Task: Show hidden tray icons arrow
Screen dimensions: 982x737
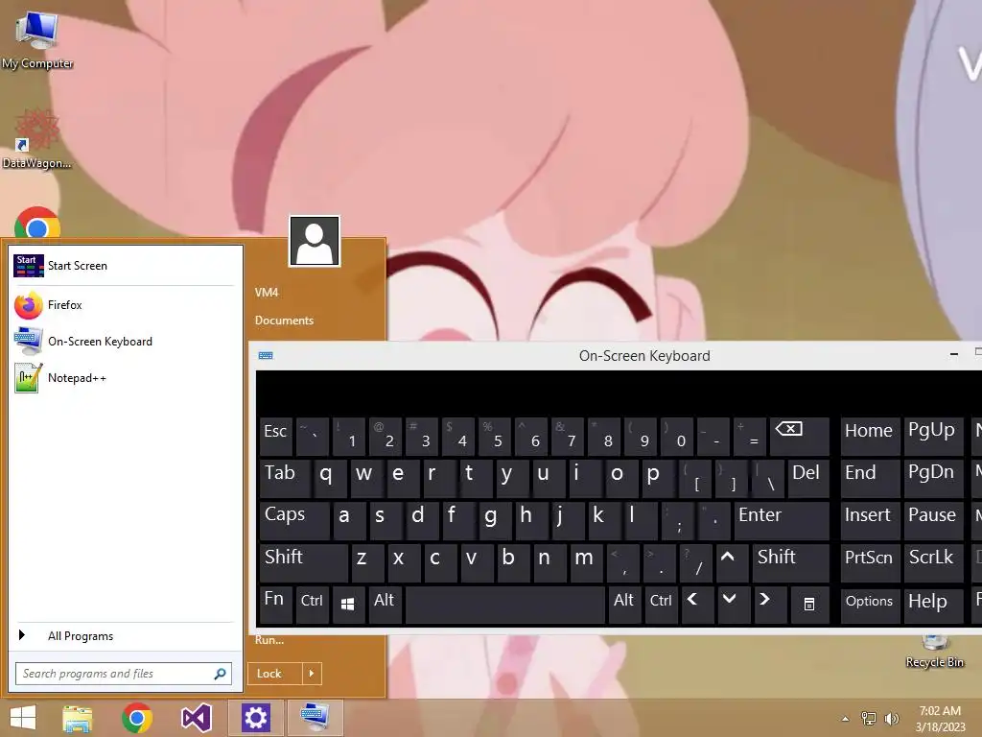Action: (846, 719)
